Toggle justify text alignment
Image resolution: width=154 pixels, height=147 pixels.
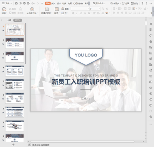[126, 13]
